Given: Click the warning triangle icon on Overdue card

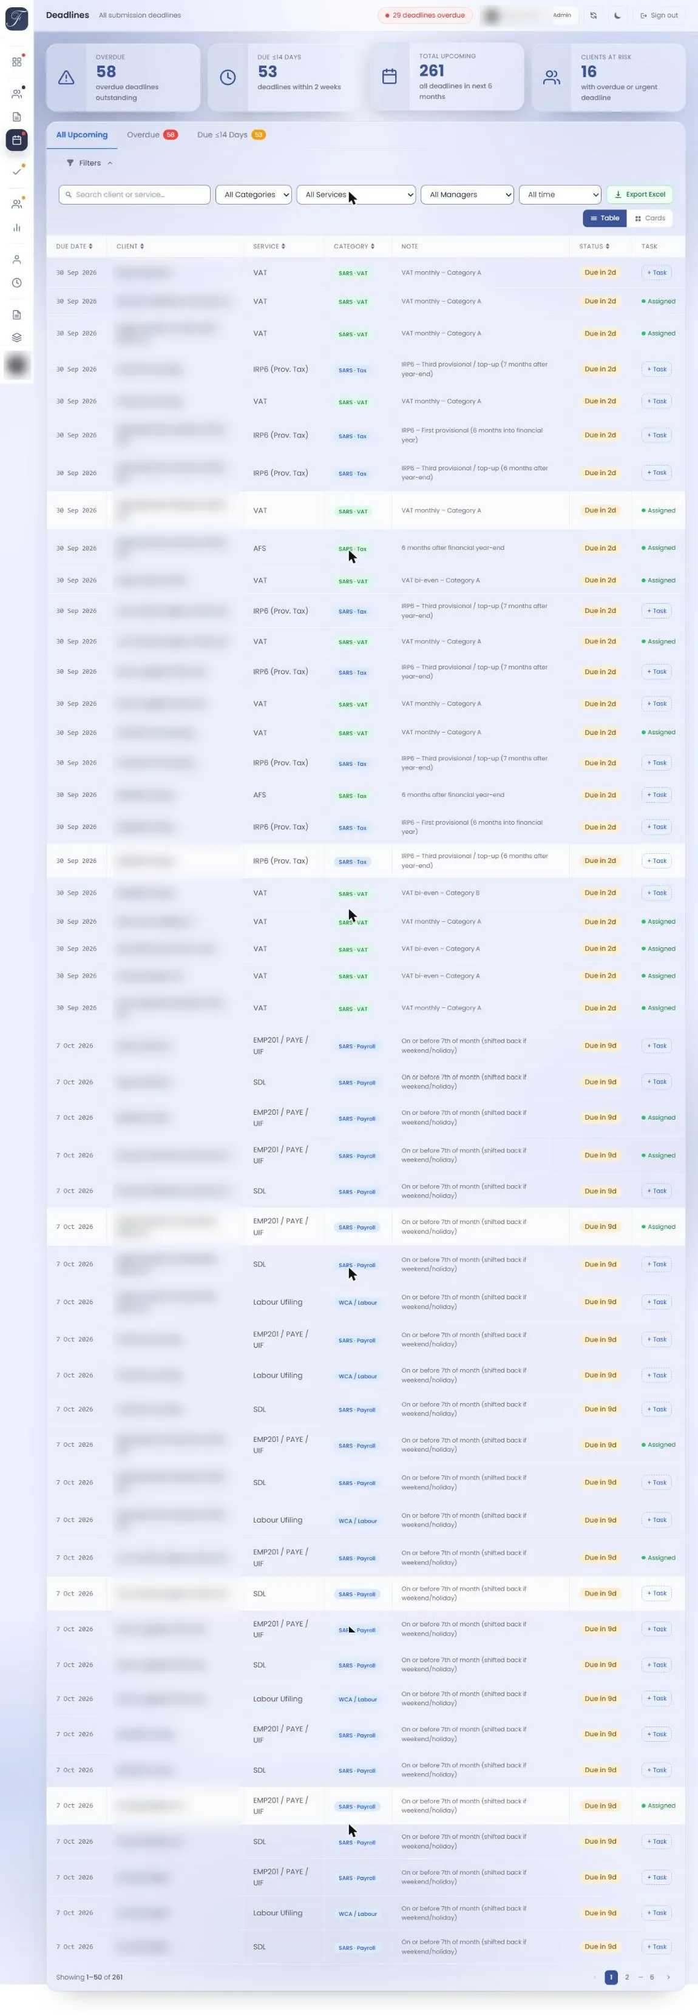Looking at the screenshot, I should point(67,78).
